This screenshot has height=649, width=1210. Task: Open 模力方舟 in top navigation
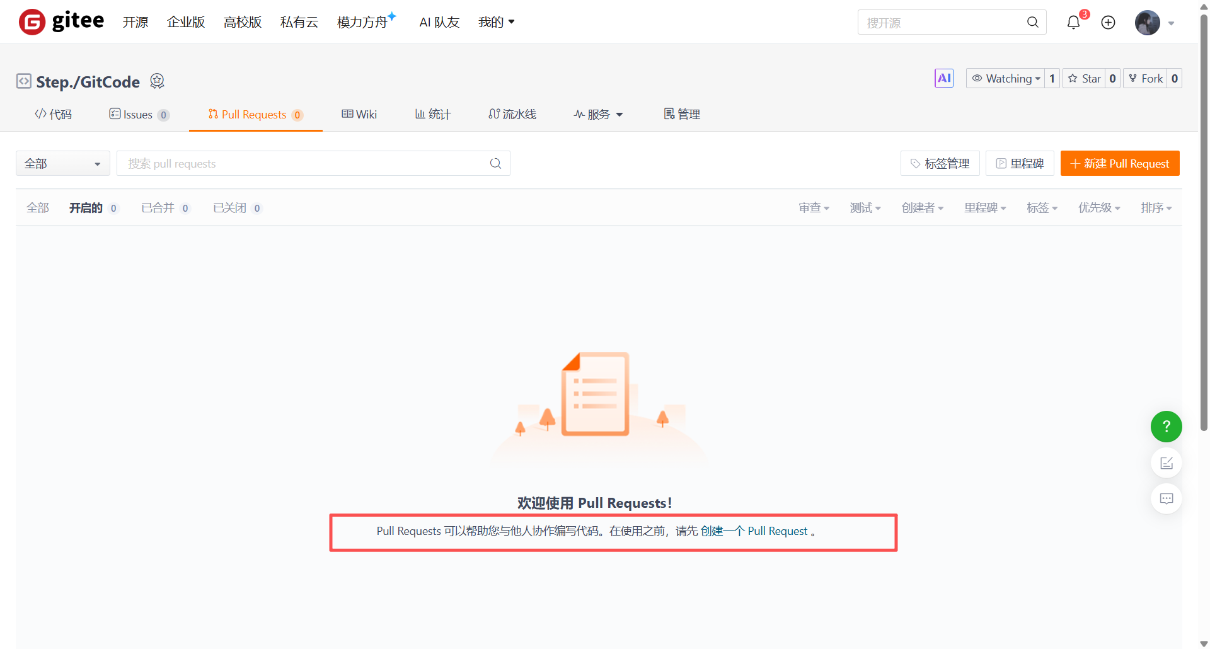click(363, 22)
